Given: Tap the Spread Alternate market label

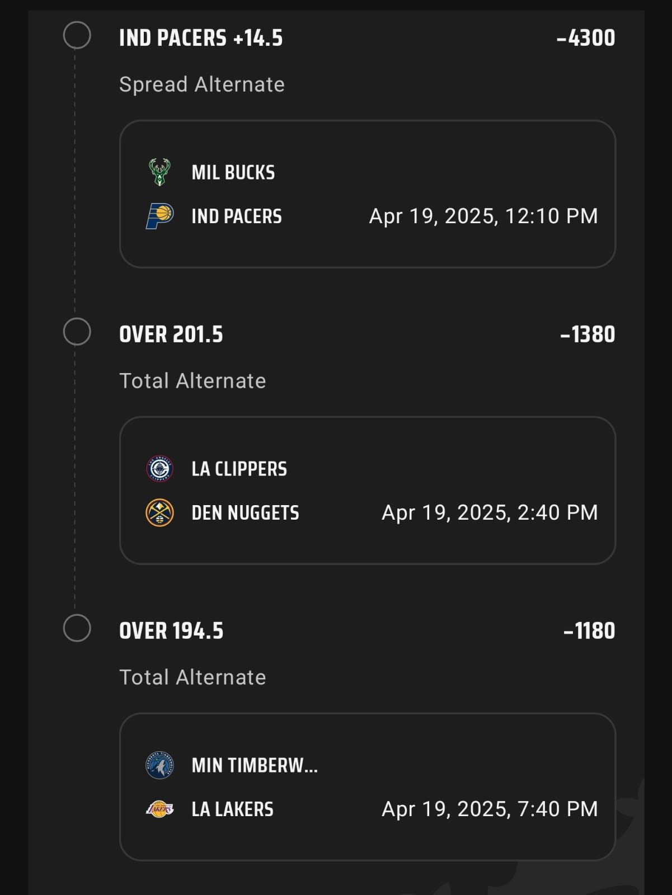Looking at the screenshot, I should [x=202, y=84].
